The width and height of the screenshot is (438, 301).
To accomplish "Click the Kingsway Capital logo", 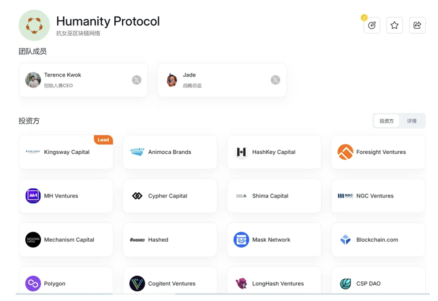I will click(33, 152).
